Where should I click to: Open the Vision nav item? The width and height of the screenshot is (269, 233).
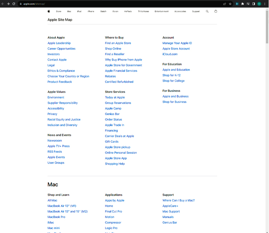tap(115, 11)
